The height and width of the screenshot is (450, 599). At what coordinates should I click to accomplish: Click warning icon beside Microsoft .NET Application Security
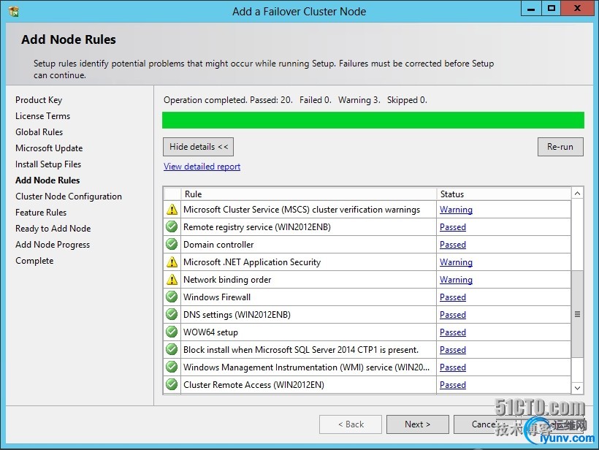click(x=172, y=262)
